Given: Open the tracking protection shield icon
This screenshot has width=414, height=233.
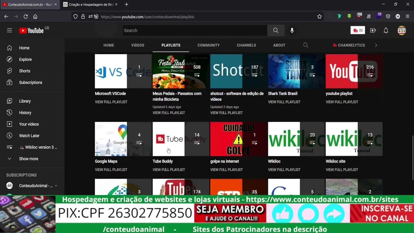Looking at the screenshot, I should [75, 17].
